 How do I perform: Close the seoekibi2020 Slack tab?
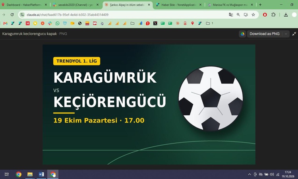97,5
